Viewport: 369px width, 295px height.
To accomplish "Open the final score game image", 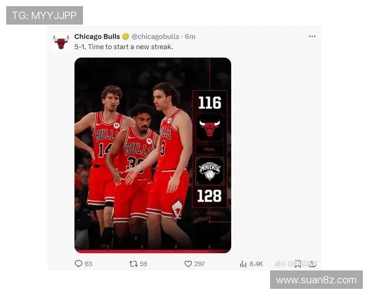I will [x=153, y=155].
